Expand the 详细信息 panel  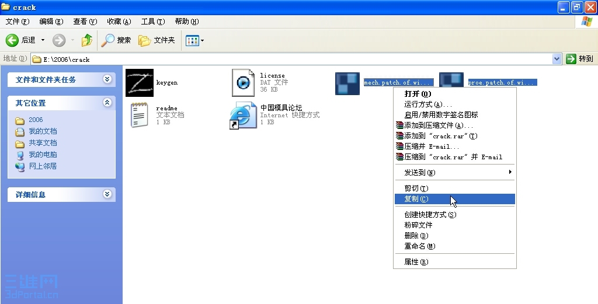[107, 194]
